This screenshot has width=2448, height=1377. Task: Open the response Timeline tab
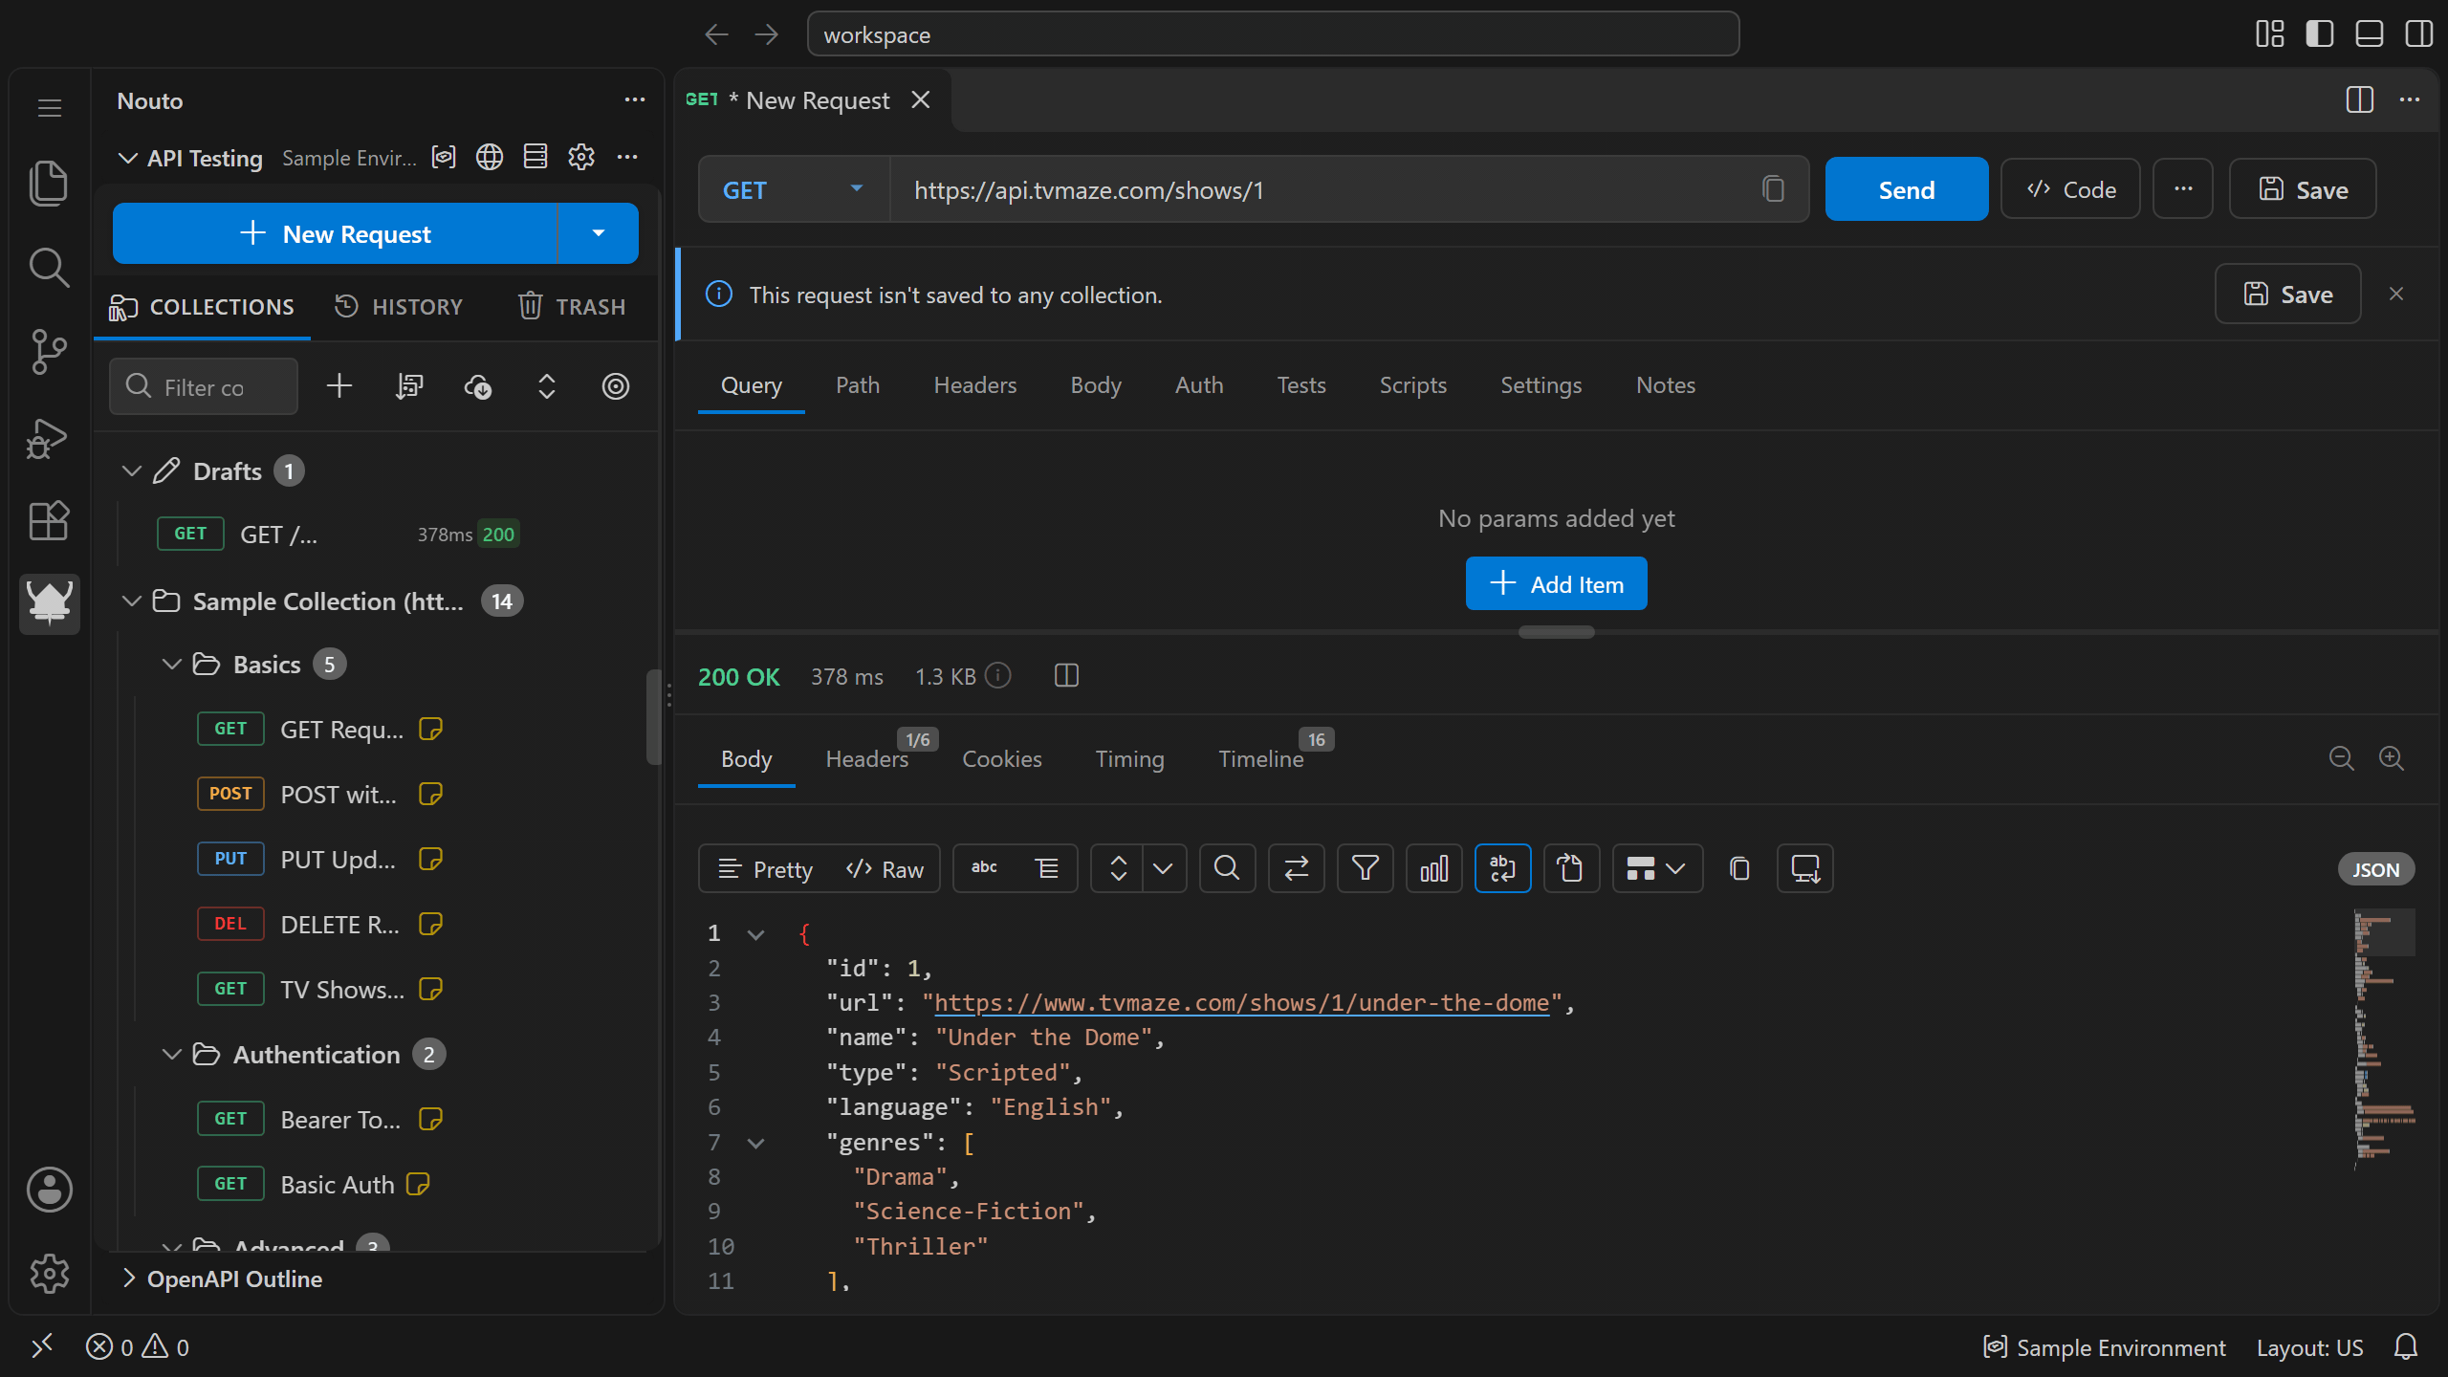pos(1260,759)
